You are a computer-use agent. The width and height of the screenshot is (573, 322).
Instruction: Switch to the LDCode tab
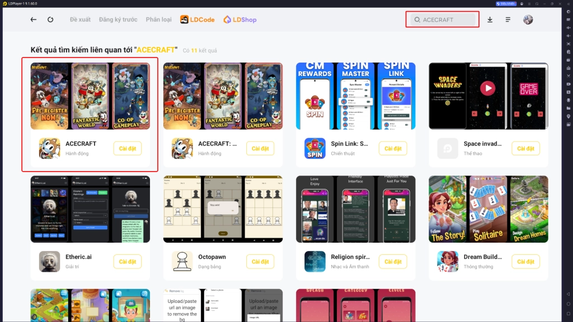(x=198, y=20)
